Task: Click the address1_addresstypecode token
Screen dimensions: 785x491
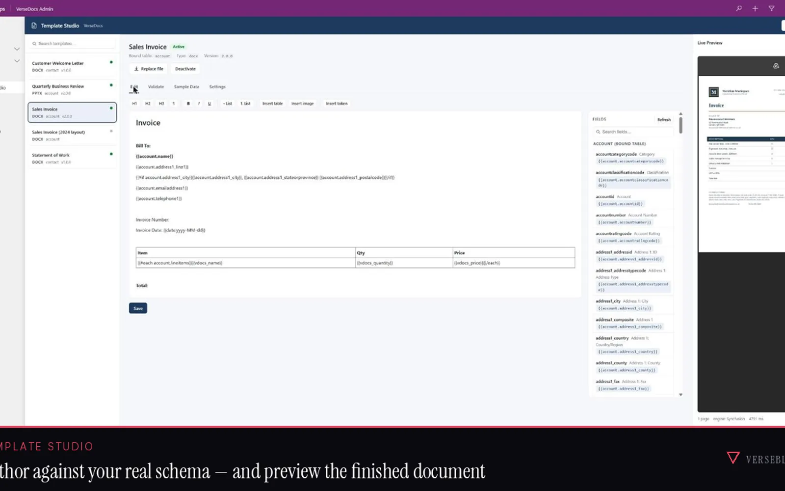Action: tap(633, 287)
